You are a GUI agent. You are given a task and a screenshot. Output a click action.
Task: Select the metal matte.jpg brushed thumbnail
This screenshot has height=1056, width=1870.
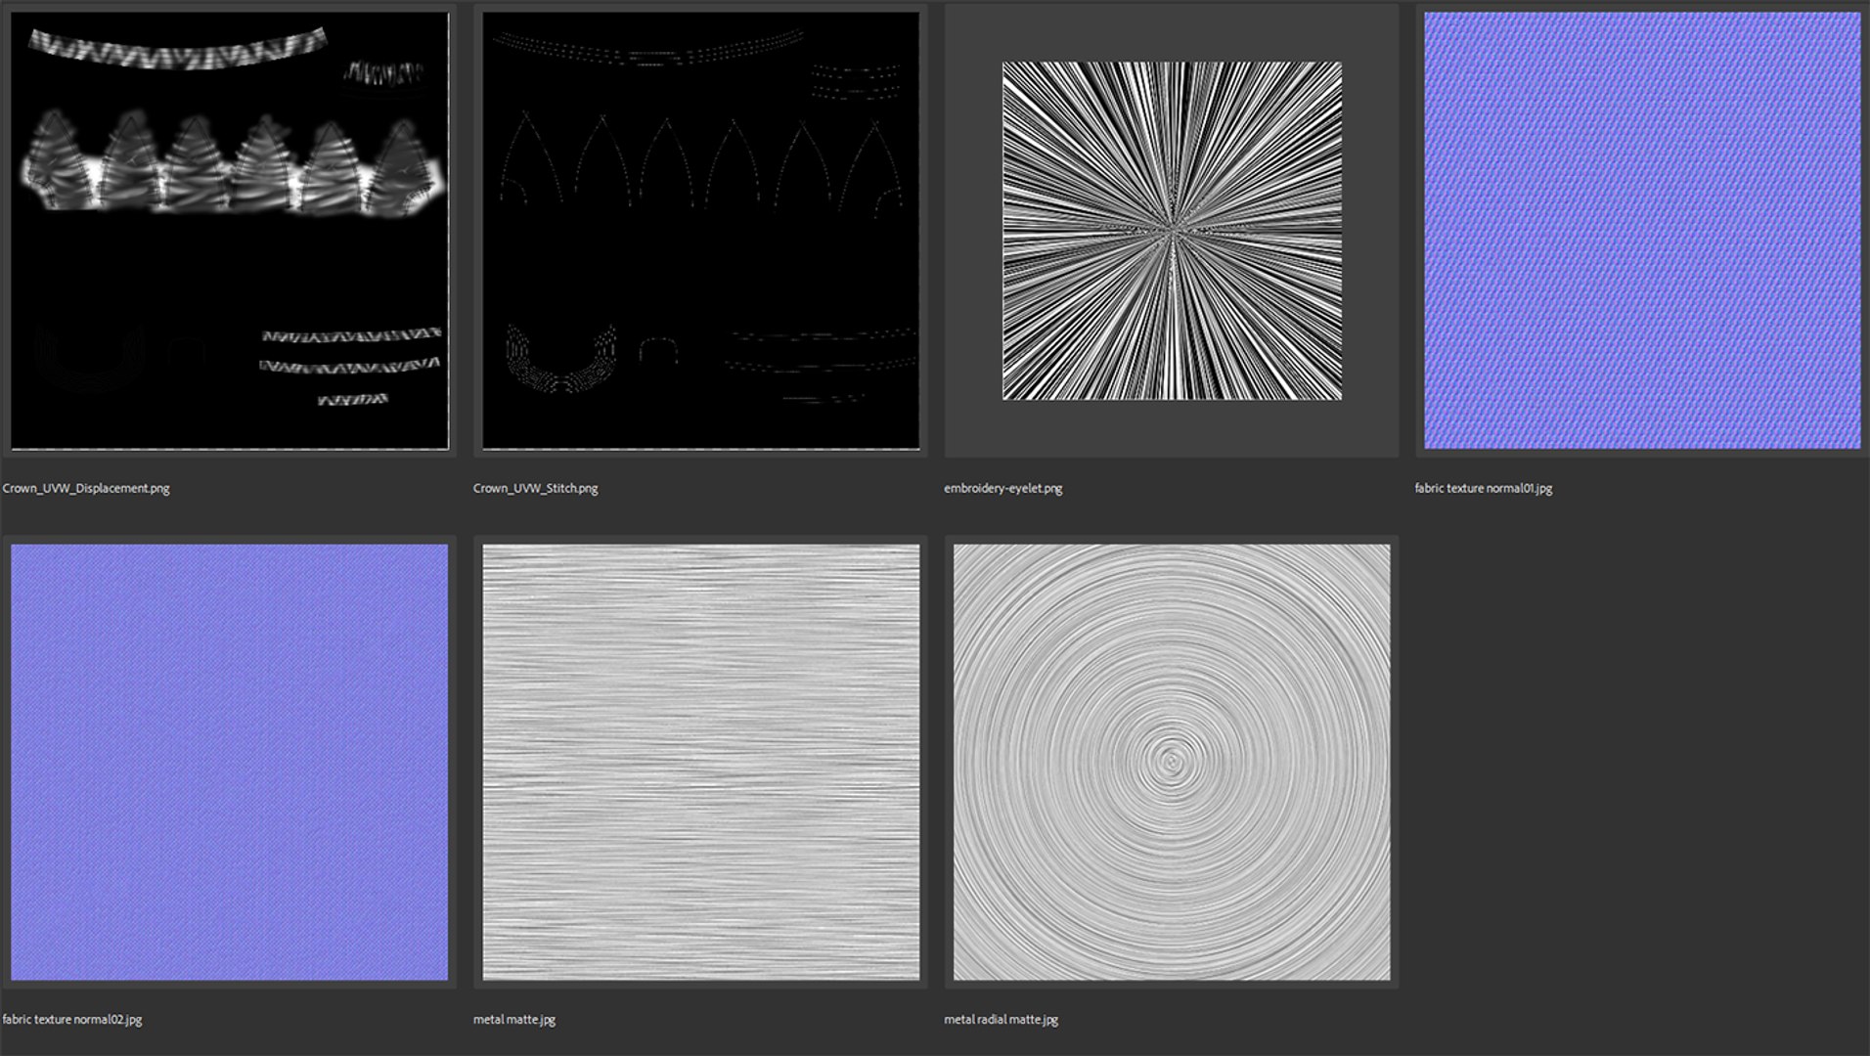(700, 763)
